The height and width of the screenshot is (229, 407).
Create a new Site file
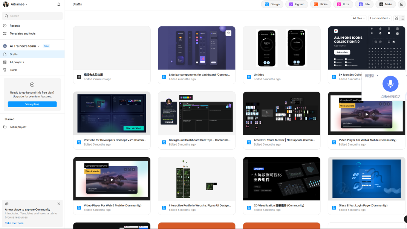[364, 4]
